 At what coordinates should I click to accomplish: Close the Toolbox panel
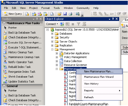click(41, 19)
